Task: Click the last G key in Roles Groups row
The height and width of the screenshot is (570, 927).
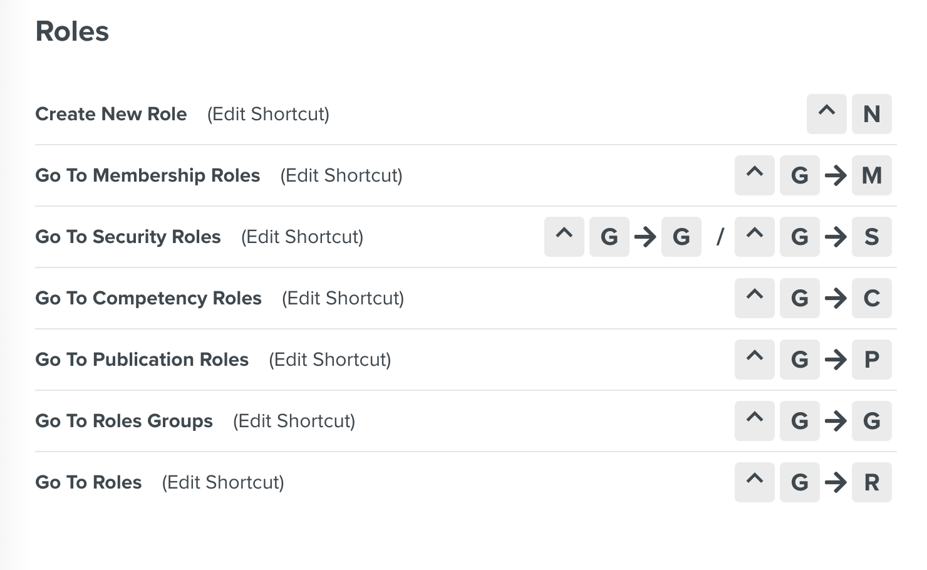Action: (x=871, y=421)
